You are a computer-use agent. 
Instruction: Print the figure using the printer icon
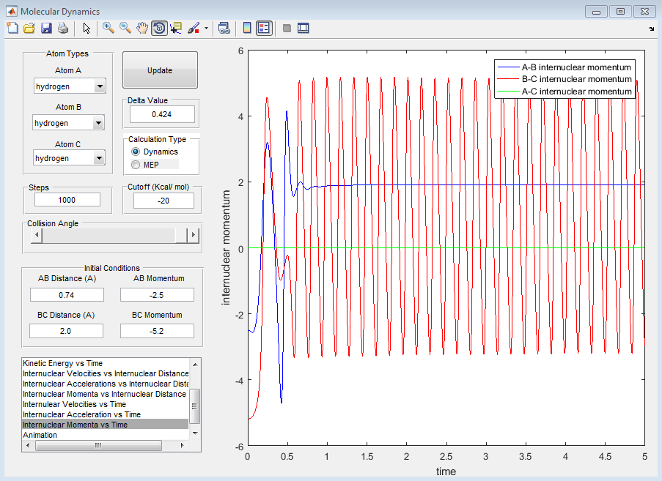pyautogui.click(x=63, y=28)
